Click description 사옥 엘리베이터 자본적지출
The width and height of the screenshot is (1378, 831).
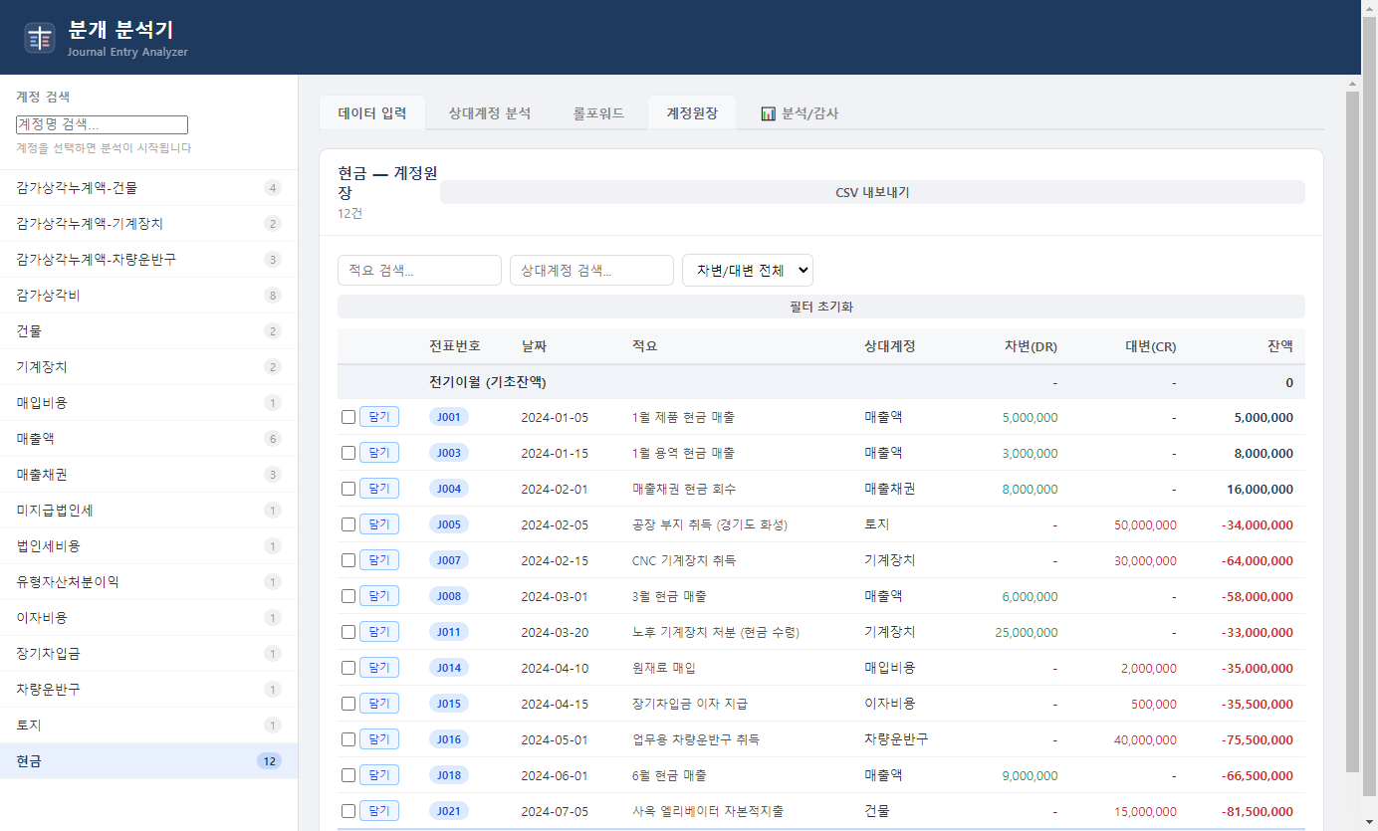coord(708,811)
